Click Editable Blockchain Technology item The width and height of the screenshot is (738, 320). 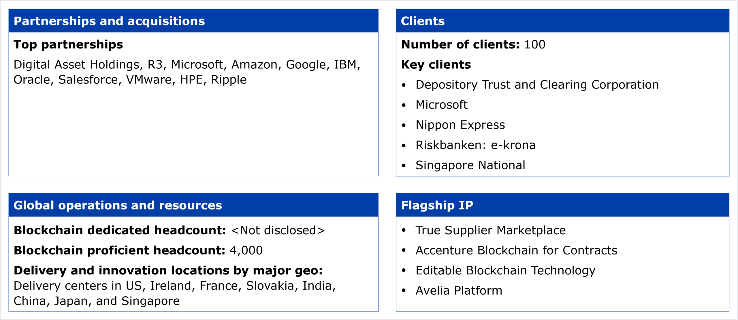coord(505,271)
